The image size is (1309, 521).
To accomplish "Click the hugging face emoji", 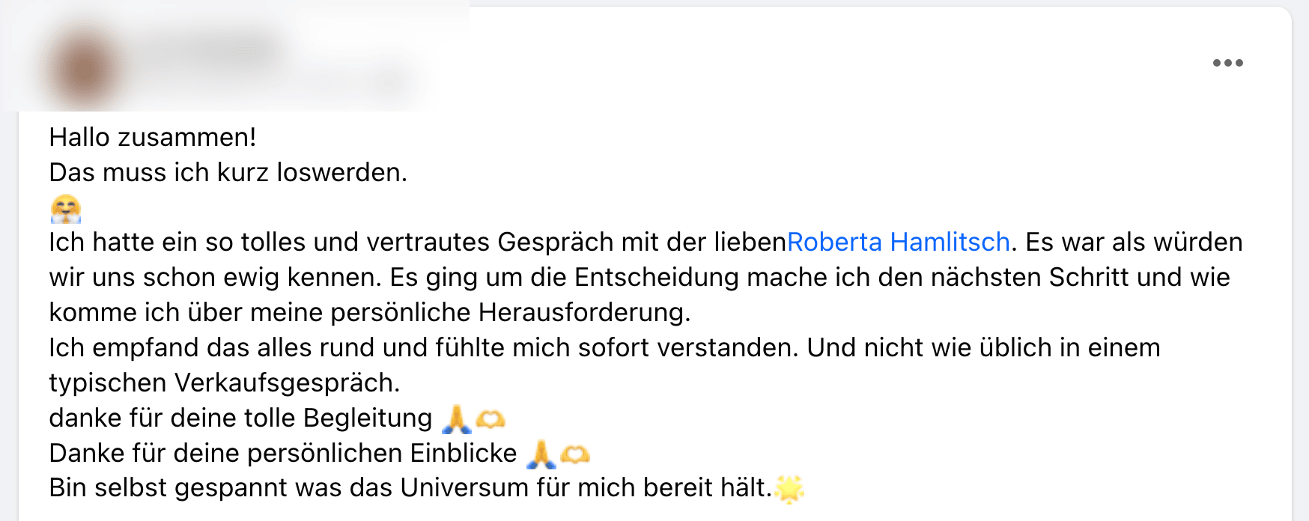I will click(65, 208).
